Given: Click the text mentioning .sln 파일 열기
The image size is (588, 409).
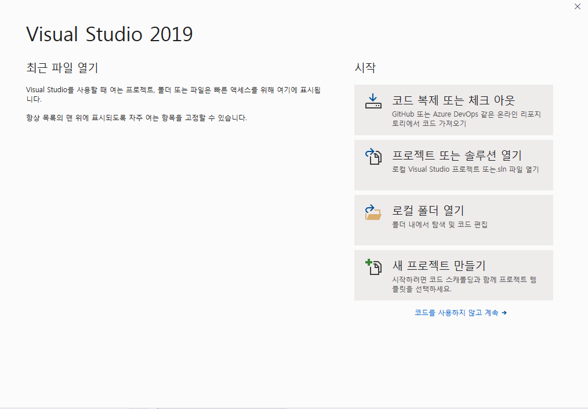Looking at the screenshot, I should [466, 169].
